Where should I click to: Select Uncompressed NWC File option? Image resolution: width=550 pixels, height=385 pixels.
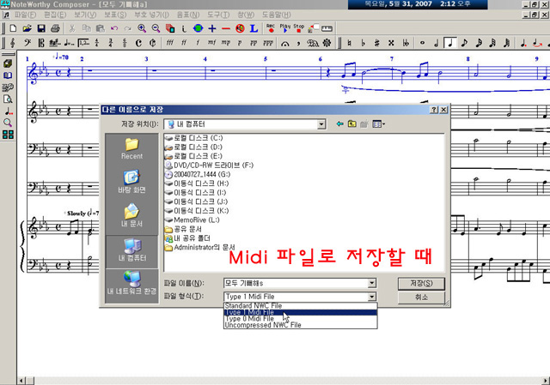point(300,325)
